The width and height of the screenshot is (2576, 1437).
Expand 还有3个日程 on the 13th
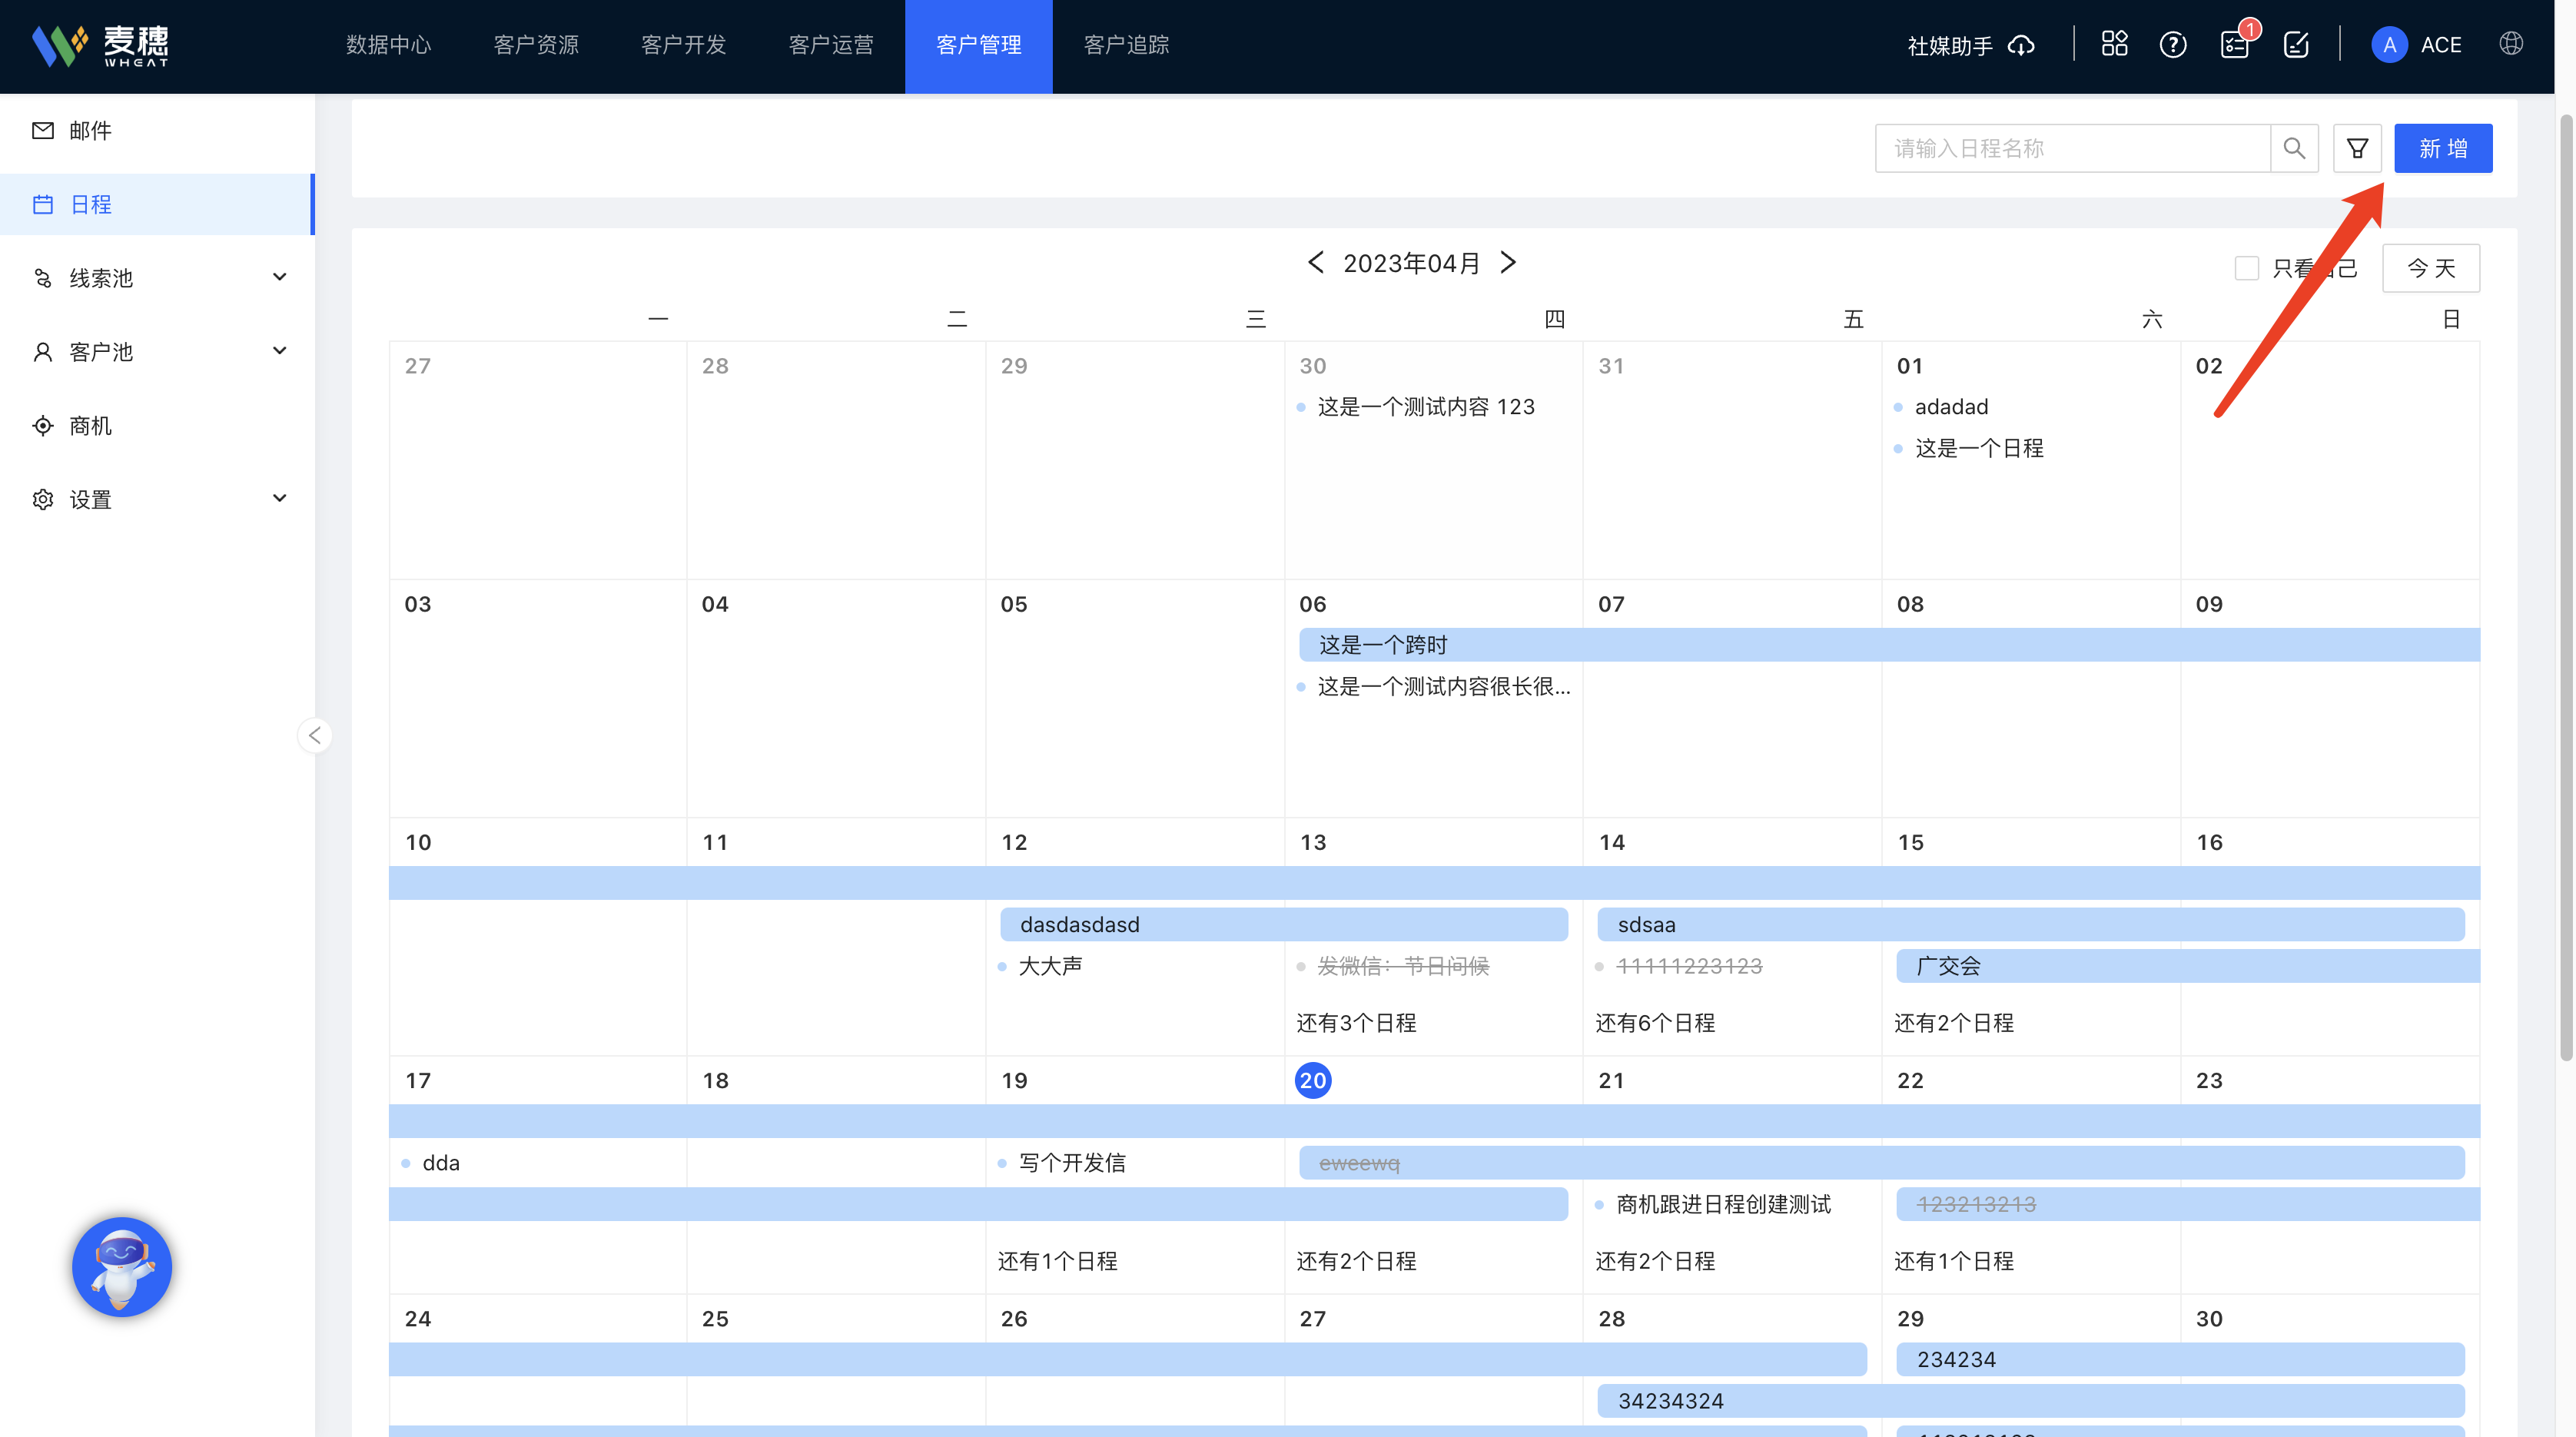[x=1356, y=1023]
